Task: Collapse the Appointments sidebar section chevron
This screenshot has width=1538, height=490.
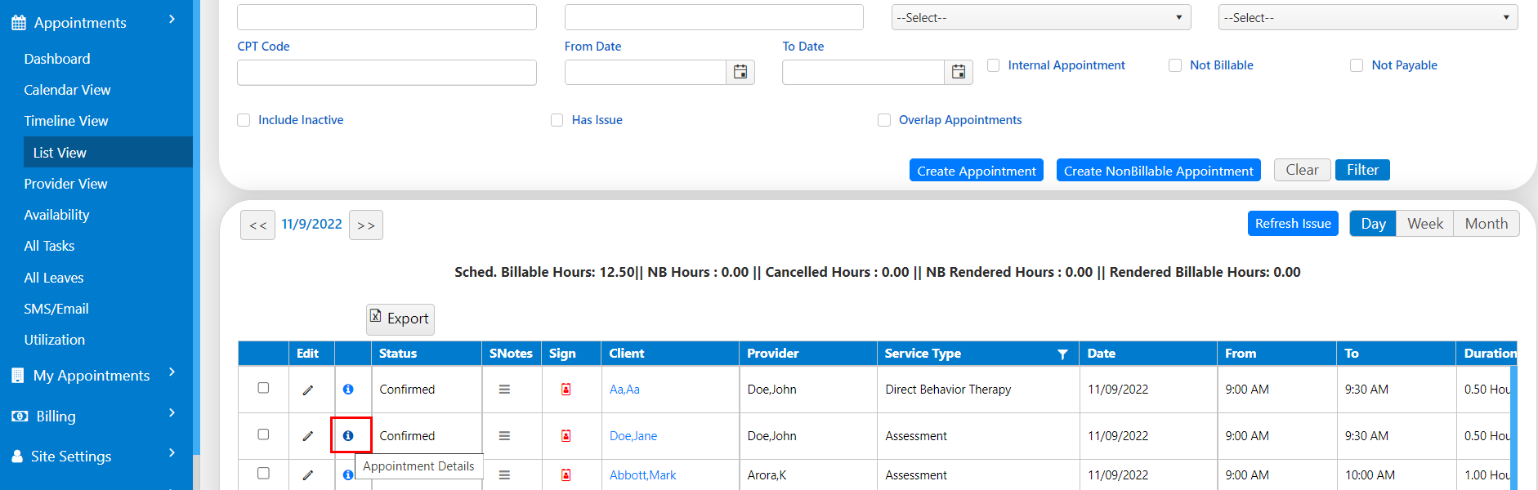Action: tap(172, 19)
